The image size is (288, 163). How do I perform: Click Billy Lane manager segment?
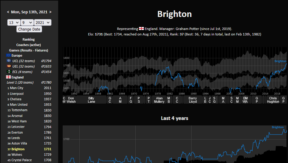[91, 100]
